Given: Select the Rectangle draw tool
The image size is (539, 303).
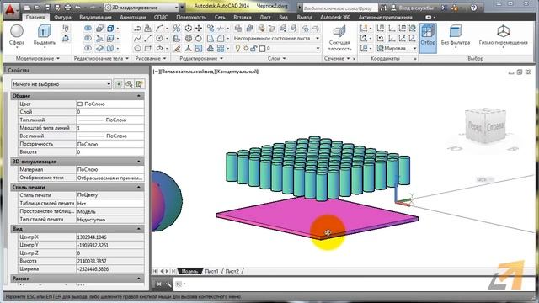Looking at the screenshot, I should click(148, 49).
